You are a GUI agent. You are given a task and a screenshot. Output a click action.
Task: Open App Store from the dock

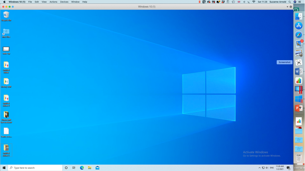299,26
